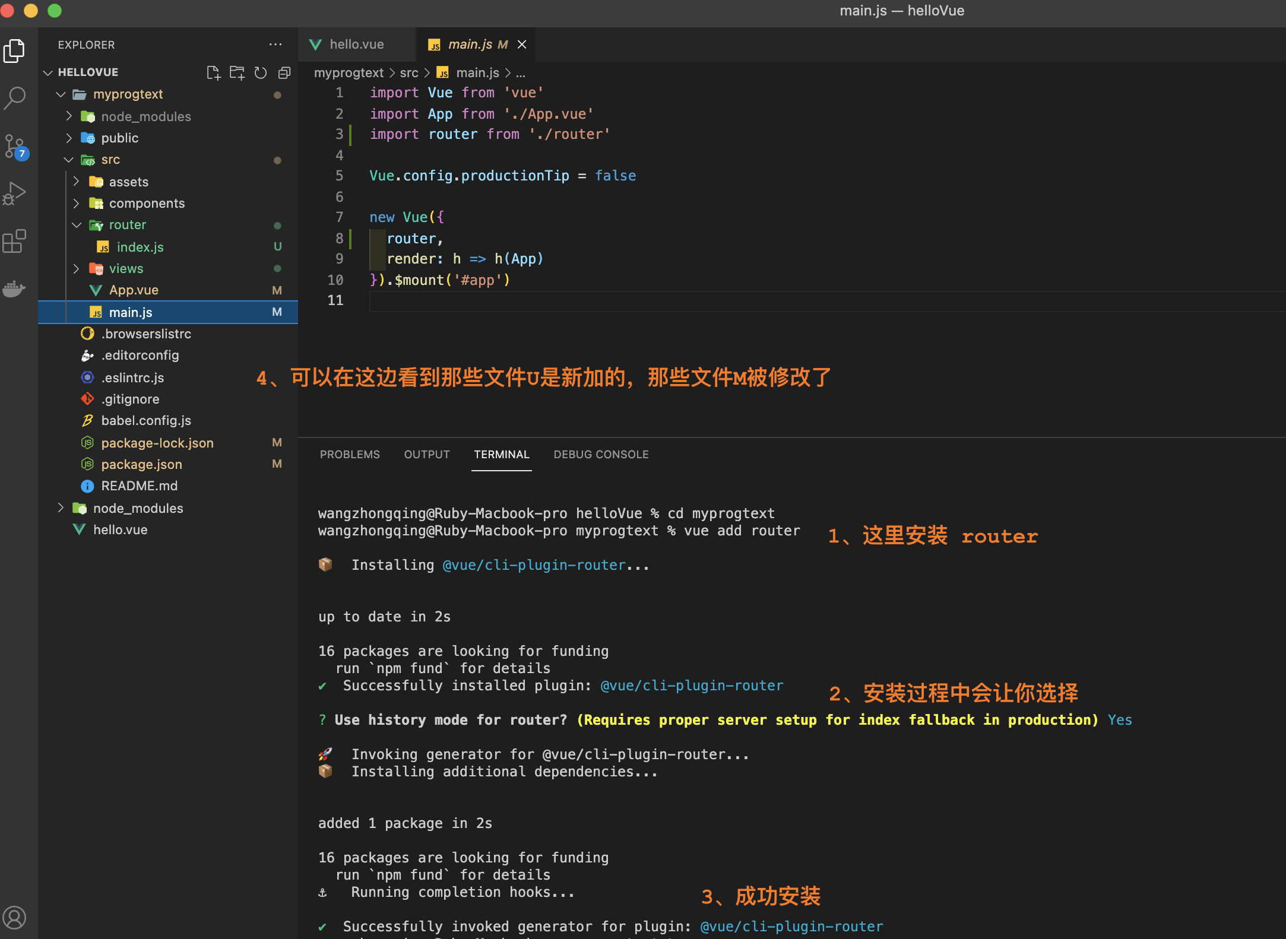Image resolution: width=1286 pixels, height=939 pixels.
Task: Click Vue.config.productionTip on line 5
Action: coord(469,176)
